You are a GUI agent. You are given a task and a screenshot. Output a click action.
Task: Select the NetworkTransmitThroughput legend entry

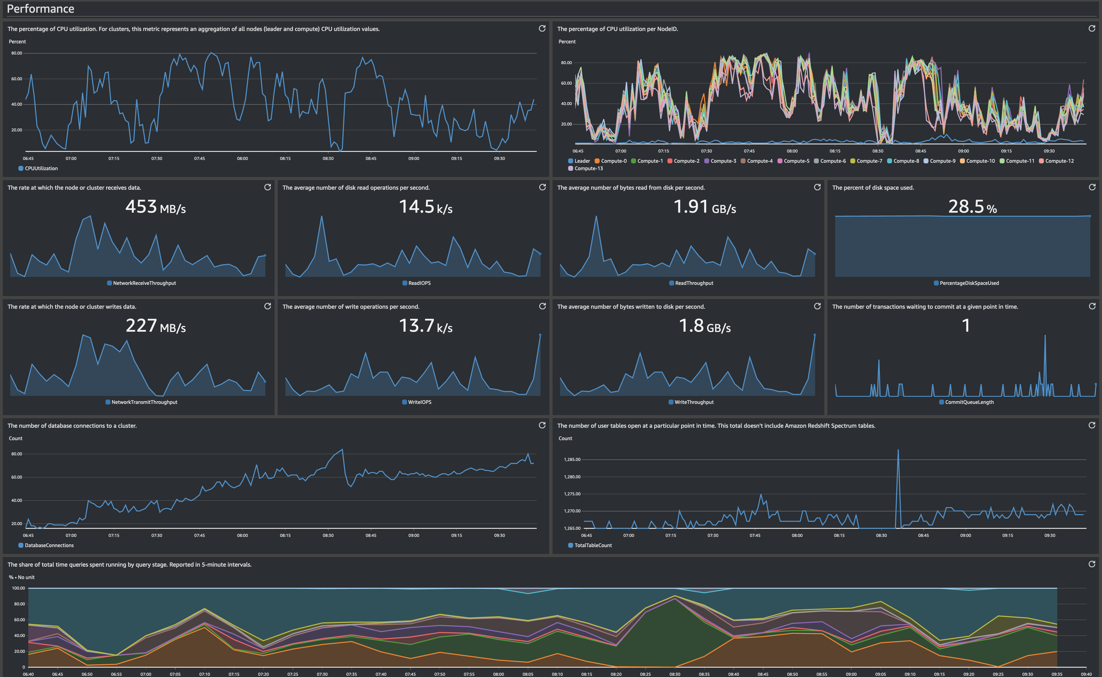[141, 403]
